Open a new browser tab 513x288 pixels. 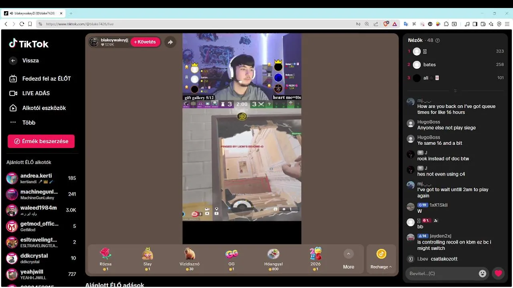[x=71, y=13]
